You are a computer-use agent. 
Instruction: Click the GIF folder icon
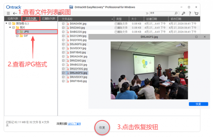[21, 36]
